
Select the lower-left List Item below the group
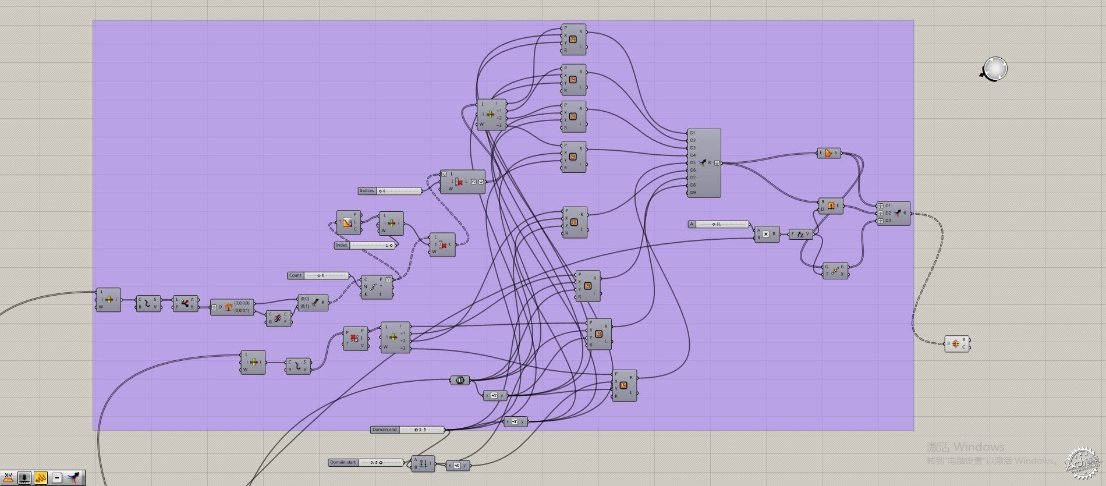[x=253, y=362]
